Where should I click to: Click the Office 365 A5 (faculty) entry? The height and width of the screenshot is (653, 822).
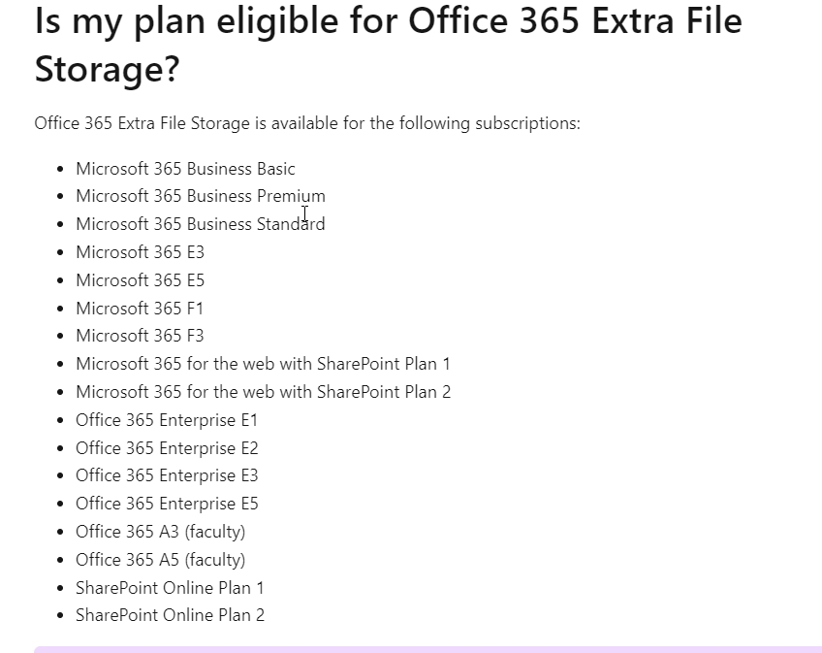[160, 560]
